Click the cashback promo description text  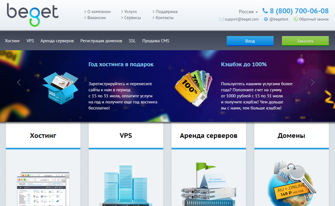point(257,96)
